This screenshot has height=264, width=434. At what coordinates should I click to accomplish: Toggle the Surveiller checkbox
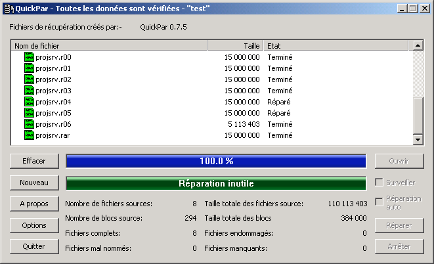[x=378, y=183]
